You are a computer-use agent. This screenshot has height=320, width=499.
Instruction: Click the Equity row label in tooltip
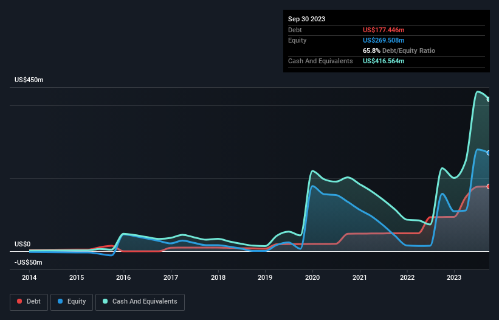click(297, 40)
